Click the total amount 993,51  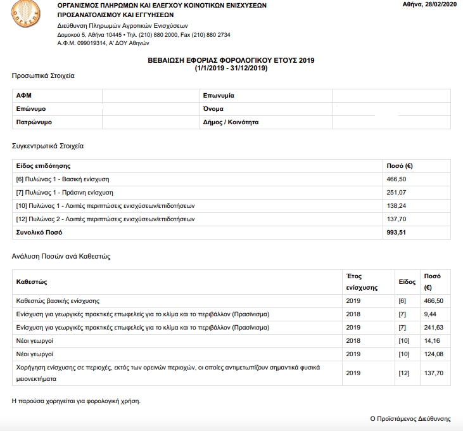397,233
